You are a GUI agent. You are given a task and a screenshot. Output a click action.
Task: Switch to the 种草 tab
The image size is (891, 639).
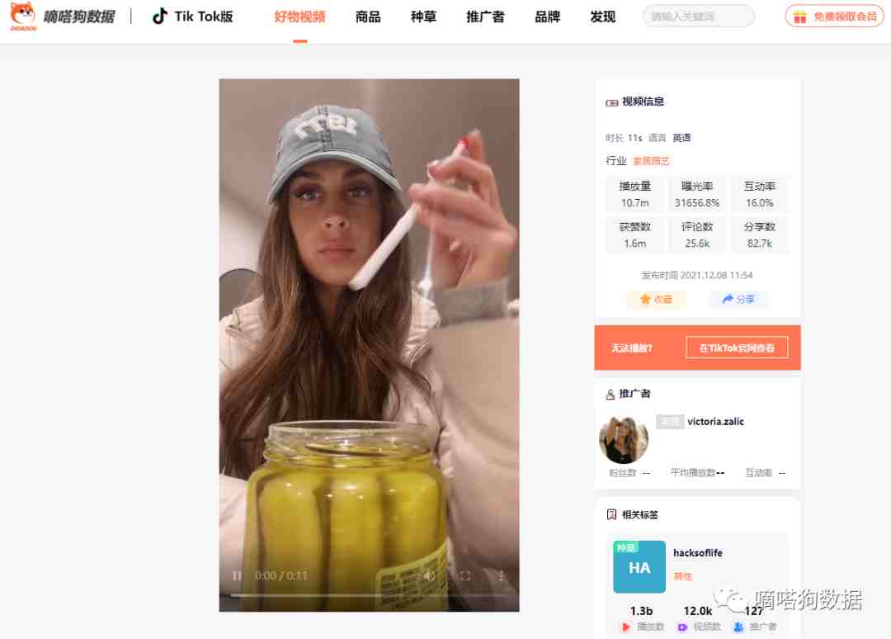pos(423,17)
